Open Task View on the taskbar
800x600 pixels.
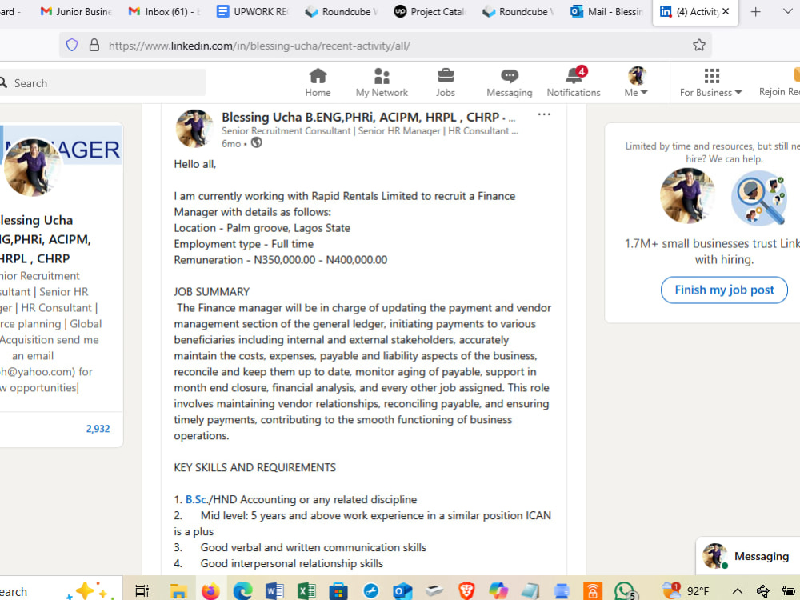click(x=142, y=590)
